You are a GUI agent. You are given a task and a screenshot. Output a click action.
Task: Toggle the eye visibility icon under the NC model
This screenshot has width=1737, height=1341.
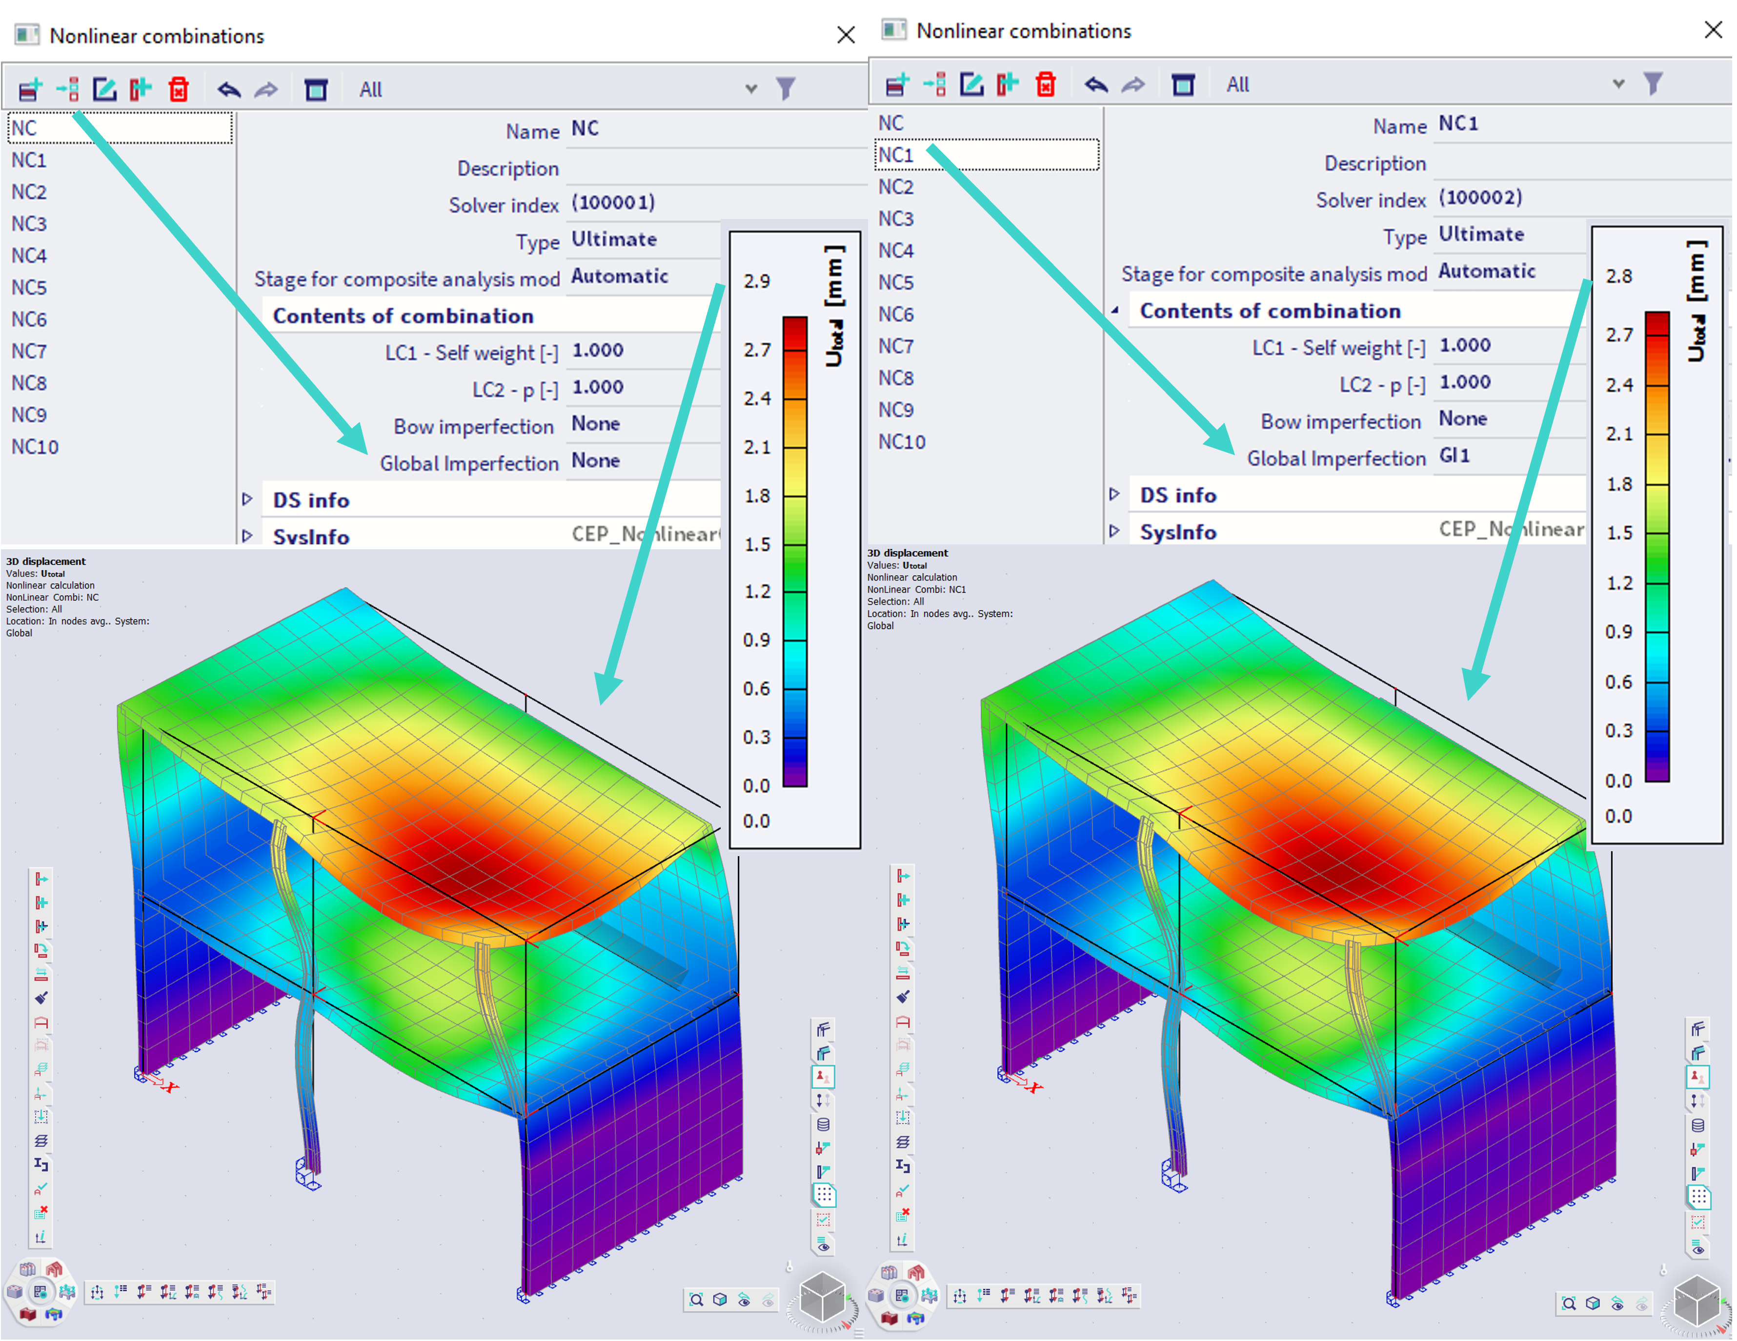[745, 1301]
